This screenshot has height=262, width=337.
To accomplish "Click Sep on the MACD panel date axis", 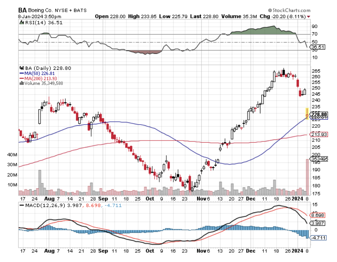I will 103,250.
